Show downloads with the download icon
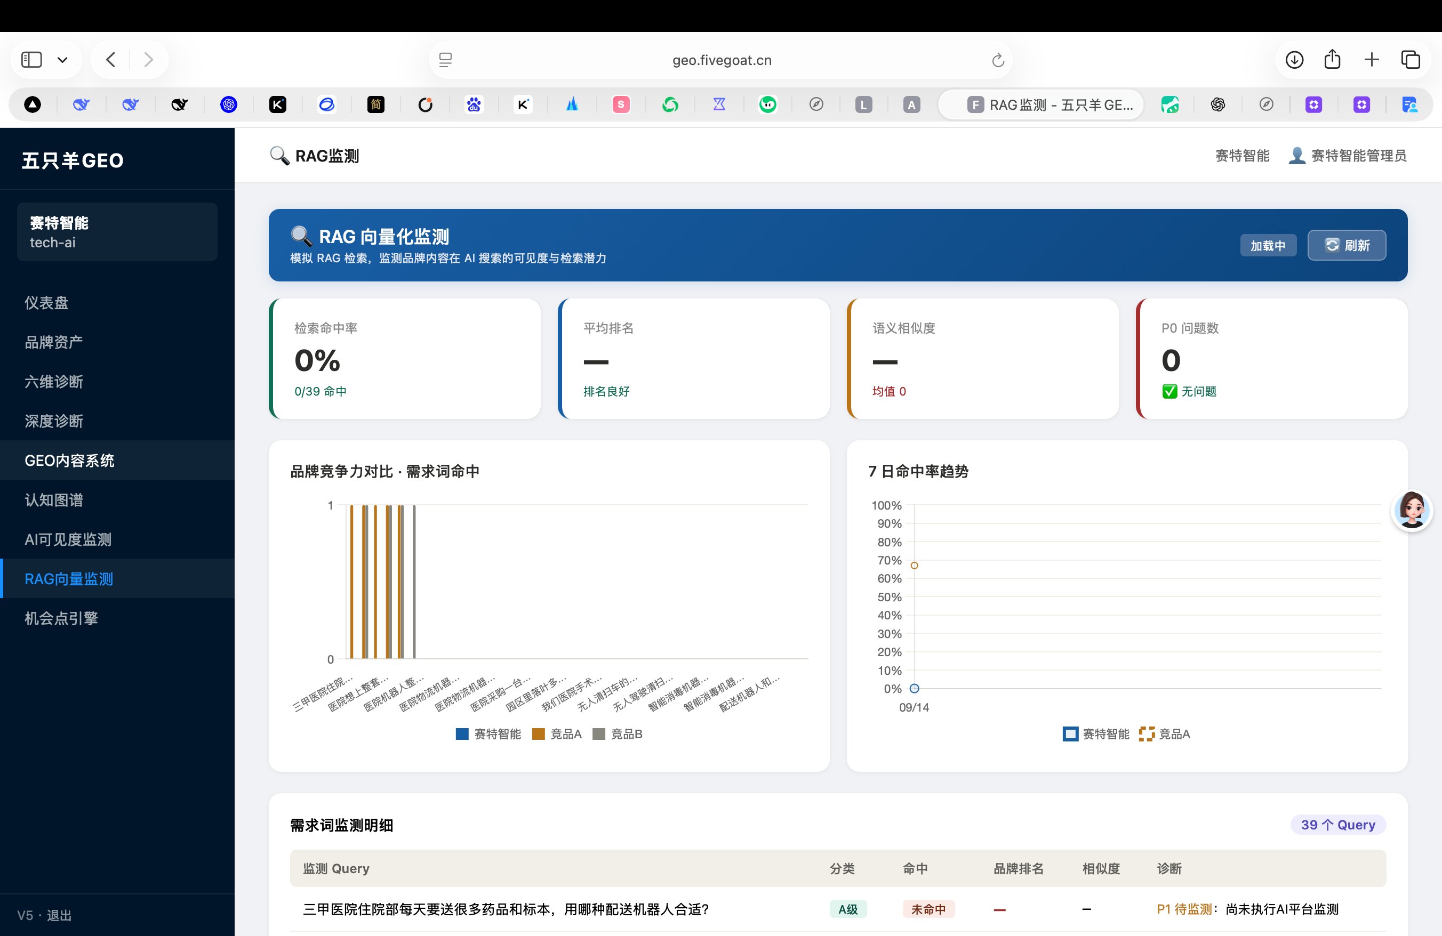Viewport: 1442px width, 936px height. coord(1294,59)
